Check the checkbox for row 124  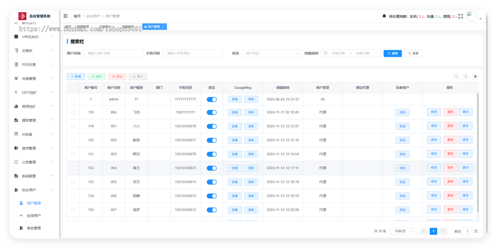(x=73, y=196)
